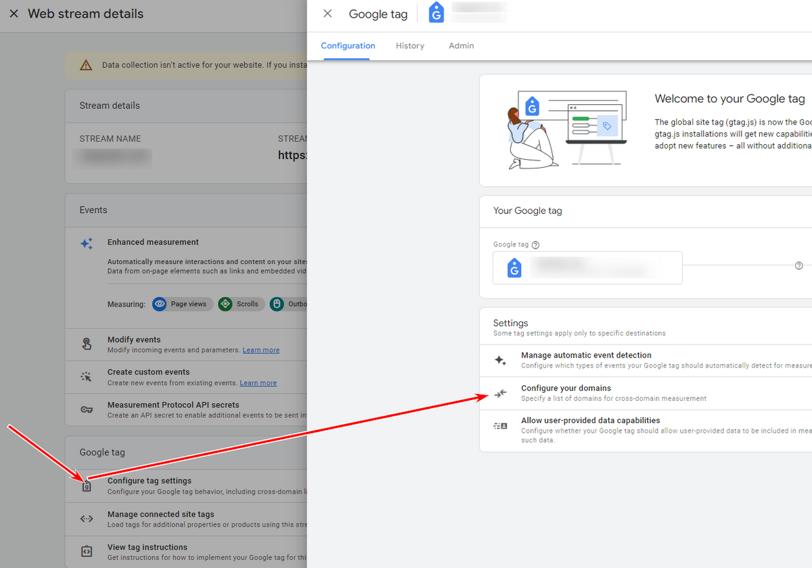Click the warning triangle icon in banner
Viewport: 812px width, 568px height.
point(86,66)
